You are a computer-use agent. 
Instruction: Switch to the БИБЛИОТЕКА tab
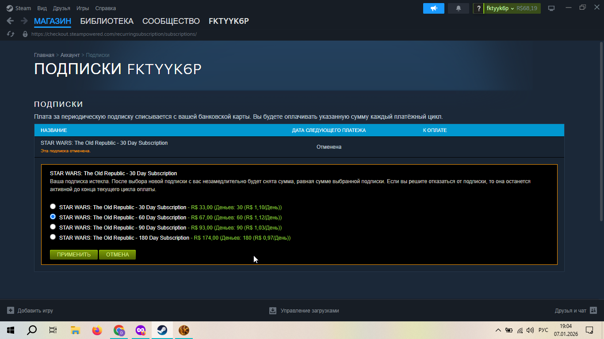(107, 21)
